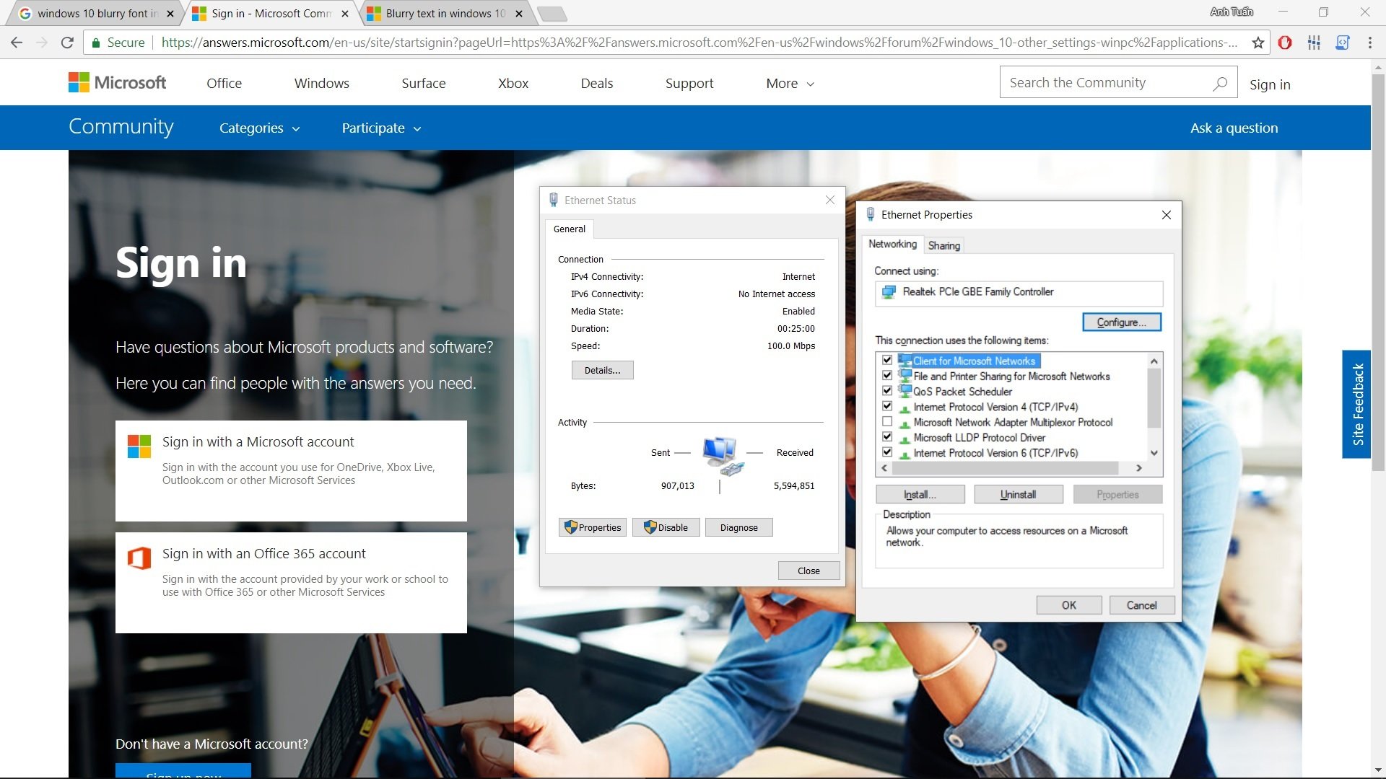Uncheck File and Printer Sharing checkbox

point(887,375)
